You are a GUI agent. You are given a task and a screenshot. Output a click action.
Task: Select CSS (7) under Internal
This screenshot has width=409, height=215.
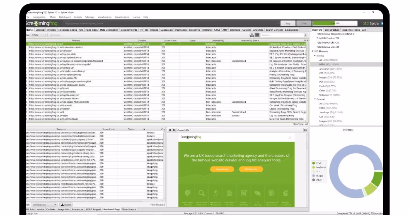pos(327,73)
